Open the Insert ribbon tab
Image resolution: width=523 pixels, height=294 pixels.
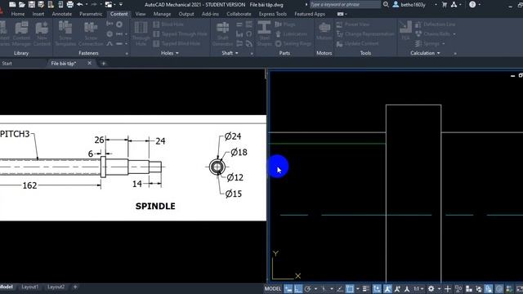38,14
